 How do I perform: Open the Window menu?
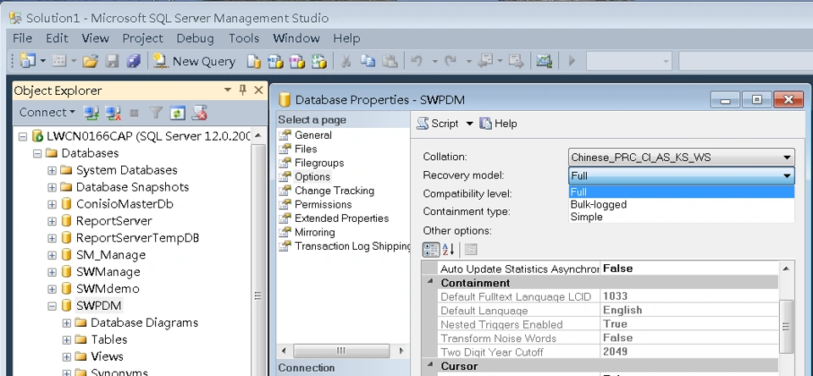296,38
